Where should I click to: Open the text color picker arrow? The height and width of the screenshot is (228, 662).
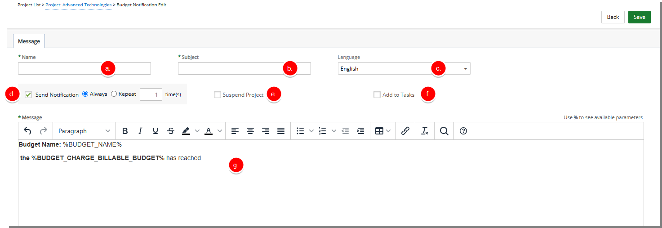(220, 131)
